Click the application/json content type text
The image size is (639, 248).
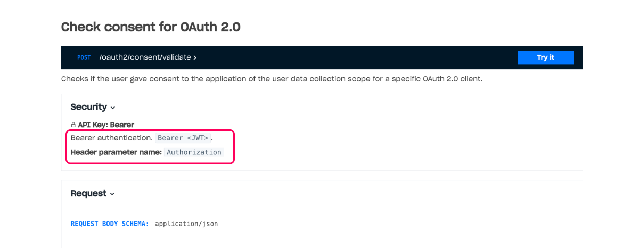coord(186,224)
